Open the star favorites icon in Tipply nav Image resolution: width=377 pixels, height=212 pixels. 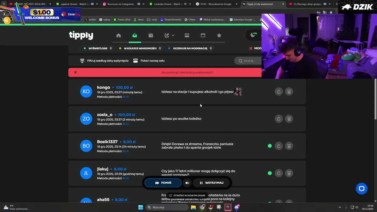[219, 35]
